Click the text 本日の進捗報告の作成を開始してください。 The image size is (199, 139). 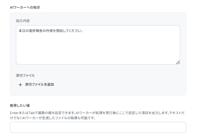pos(51,31)
